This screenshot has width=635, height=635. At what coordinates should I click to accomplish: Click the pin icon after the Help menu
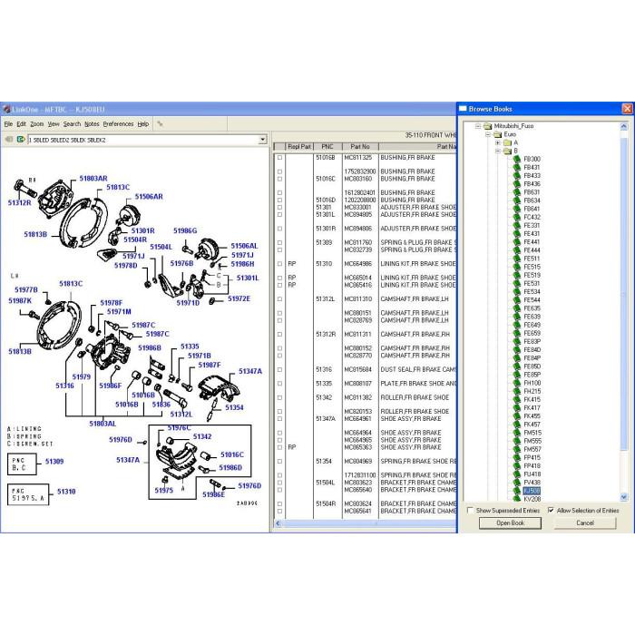point(161,124)
